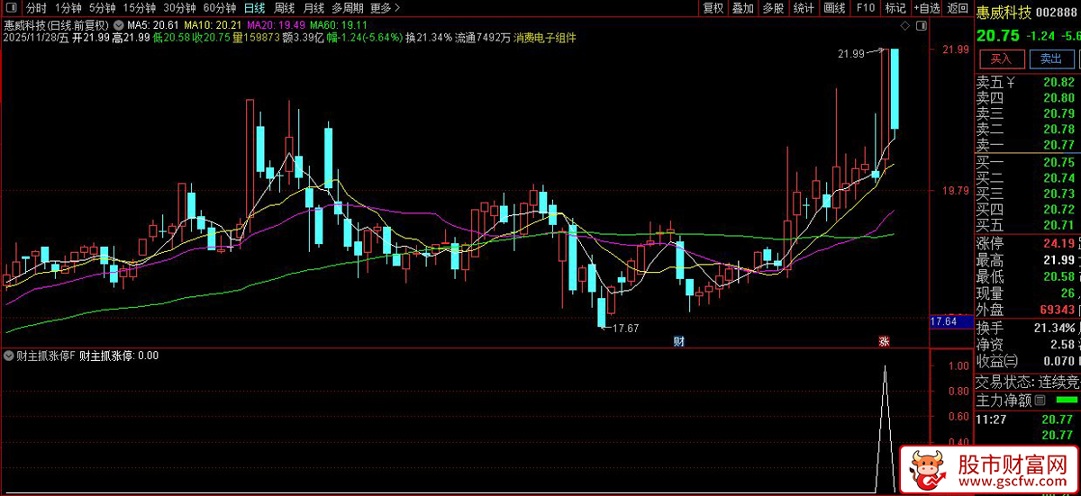Viewport: 1081px width, 496px height.
Task: Open the 统计 statistics tool
Action: point(804,8)
